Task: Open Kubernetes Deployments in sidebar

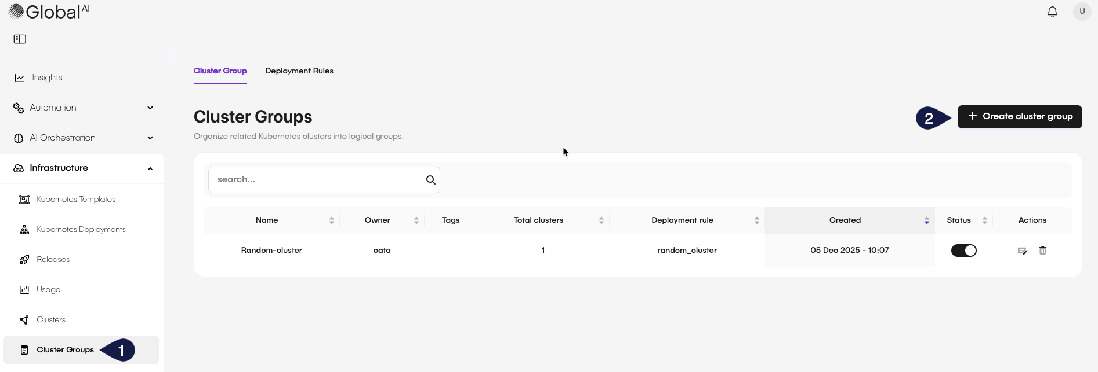Action: [81, 230]
